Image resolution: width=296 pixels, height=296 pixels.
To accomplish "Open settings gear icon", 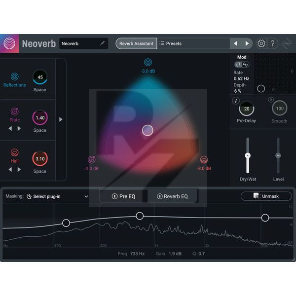I will point(261,43).
